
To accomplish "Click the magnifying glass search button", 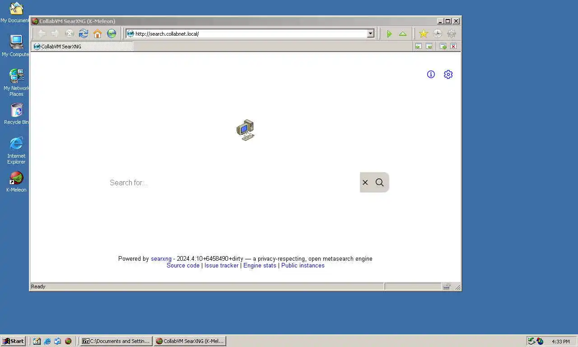I will tap(379, 183).
